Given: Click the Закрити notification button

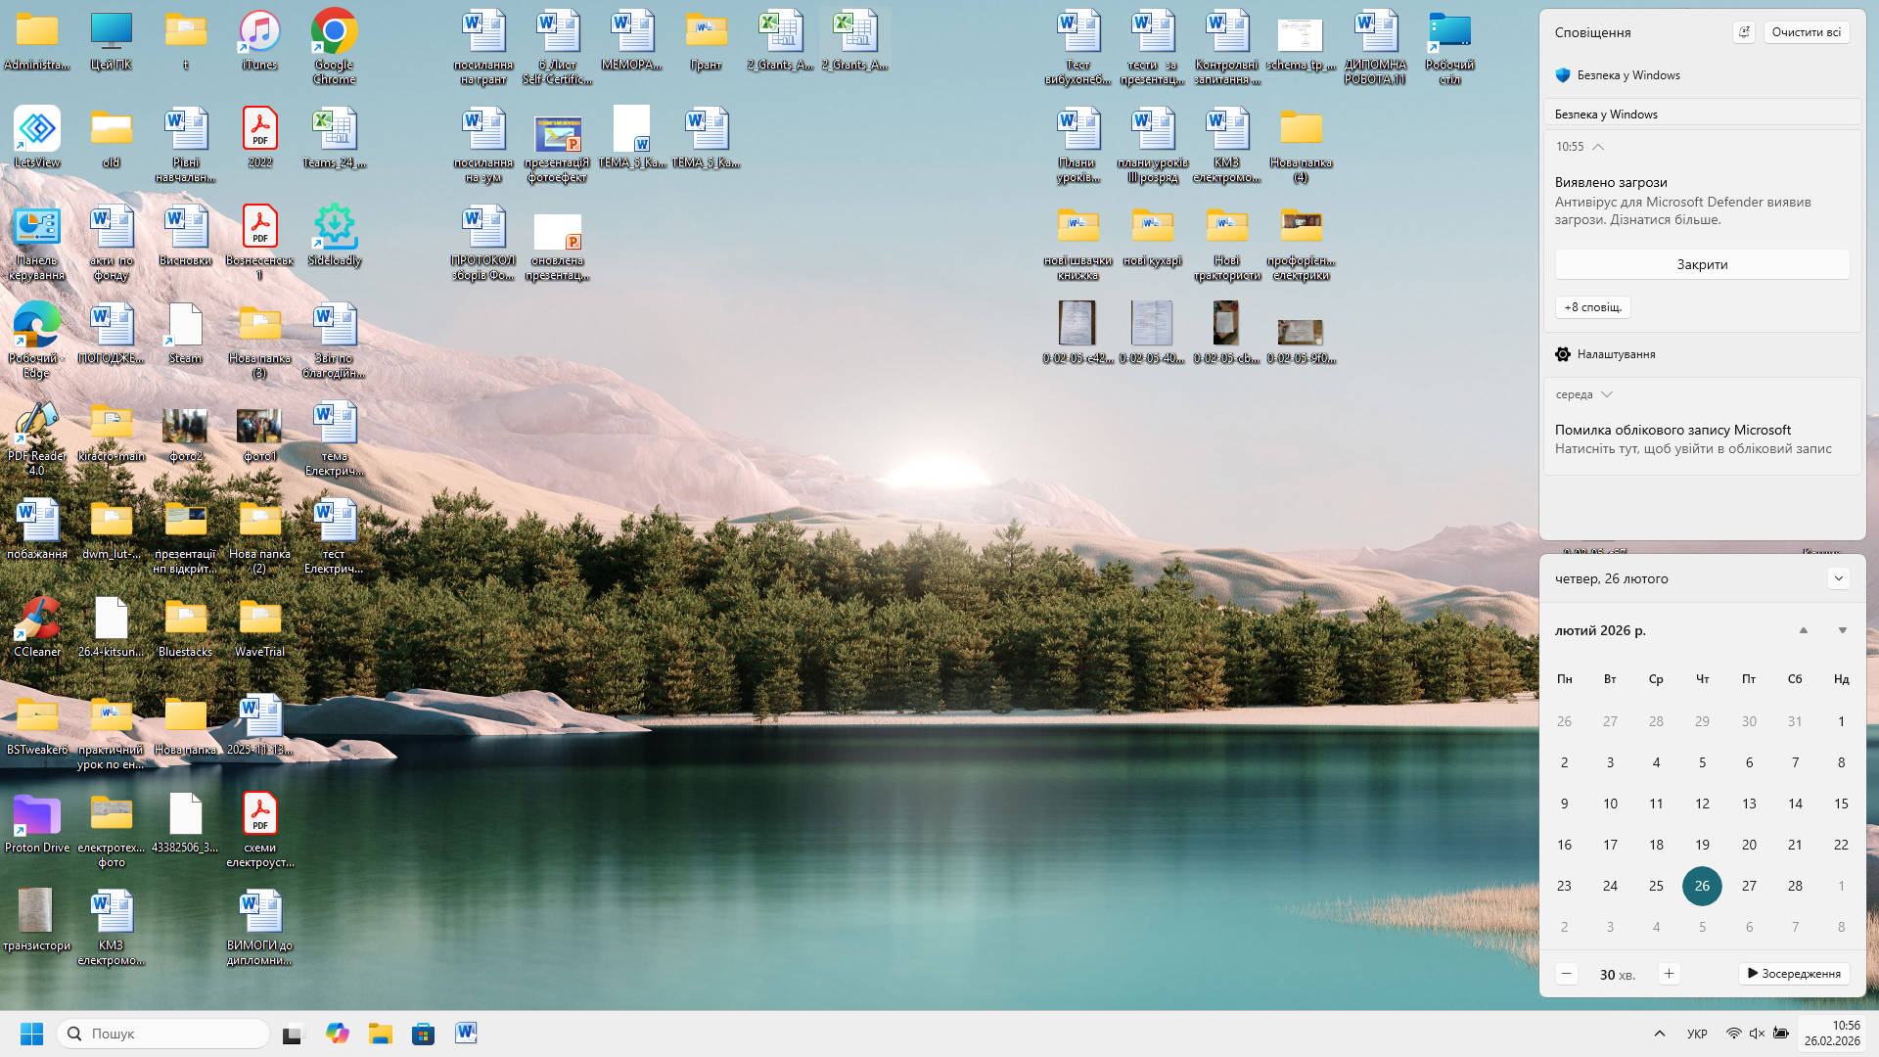Looking at the screenshot, I should (x=1702, y=264).
